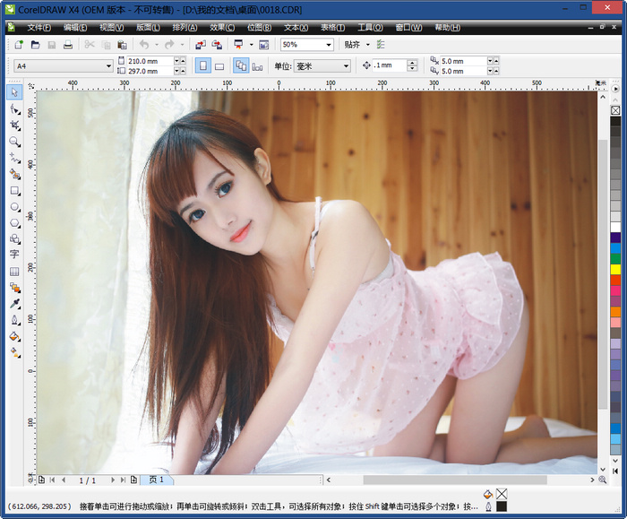
Task: Select the Shape tool
Action: tap(15, 108)
